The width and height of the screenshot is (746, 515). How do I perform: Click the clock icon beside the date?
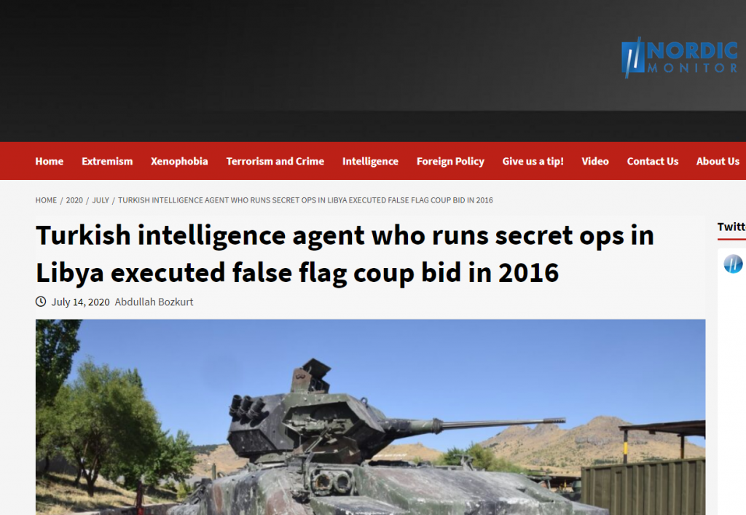coord(41,302)
